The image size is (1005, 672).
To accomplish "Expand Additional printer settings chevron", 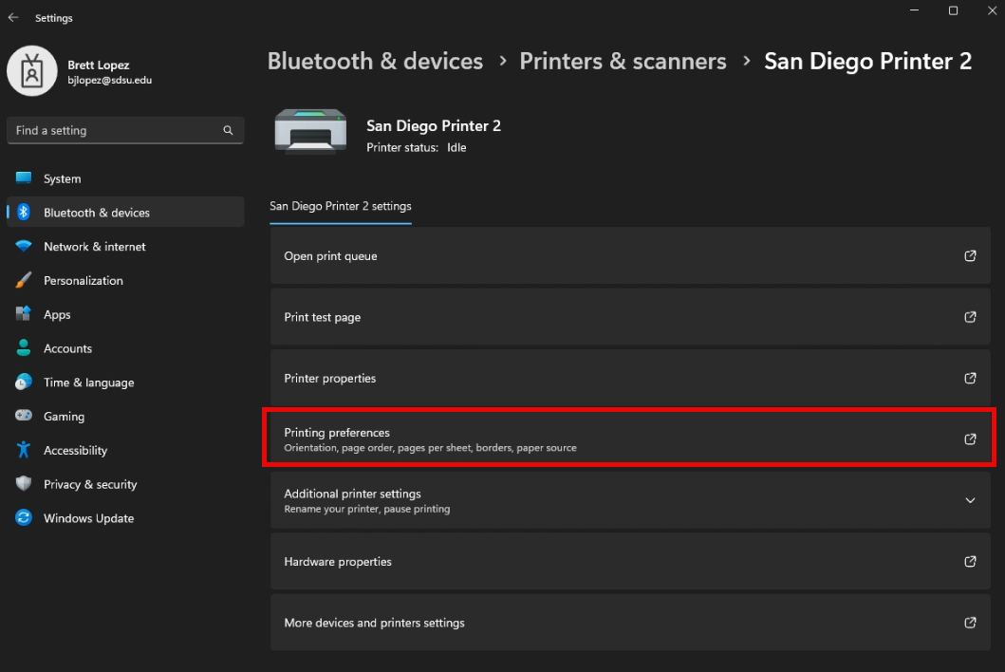I will 970,500.
